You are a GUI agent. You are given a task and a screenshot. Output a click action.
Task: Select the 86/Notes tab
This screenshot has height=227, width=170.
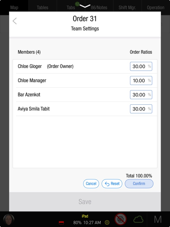[99, 8]
